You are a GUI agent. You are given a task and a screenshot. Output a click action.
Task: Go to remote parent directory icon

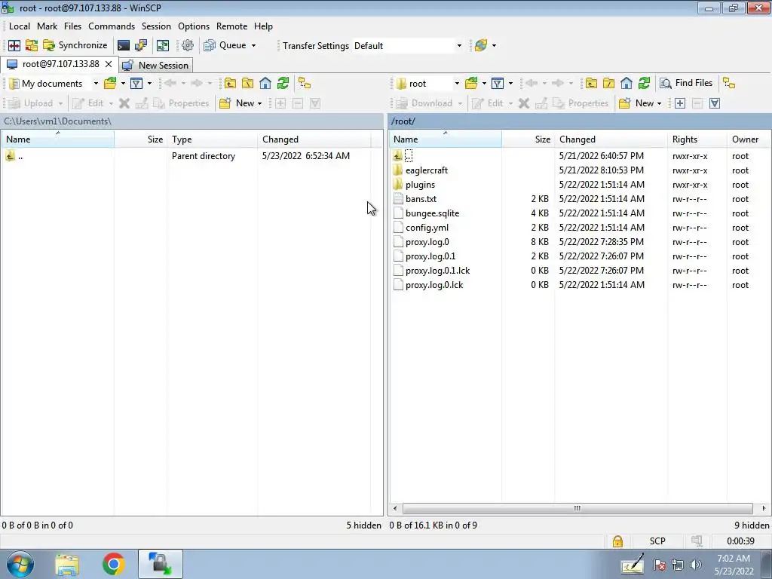591,83
